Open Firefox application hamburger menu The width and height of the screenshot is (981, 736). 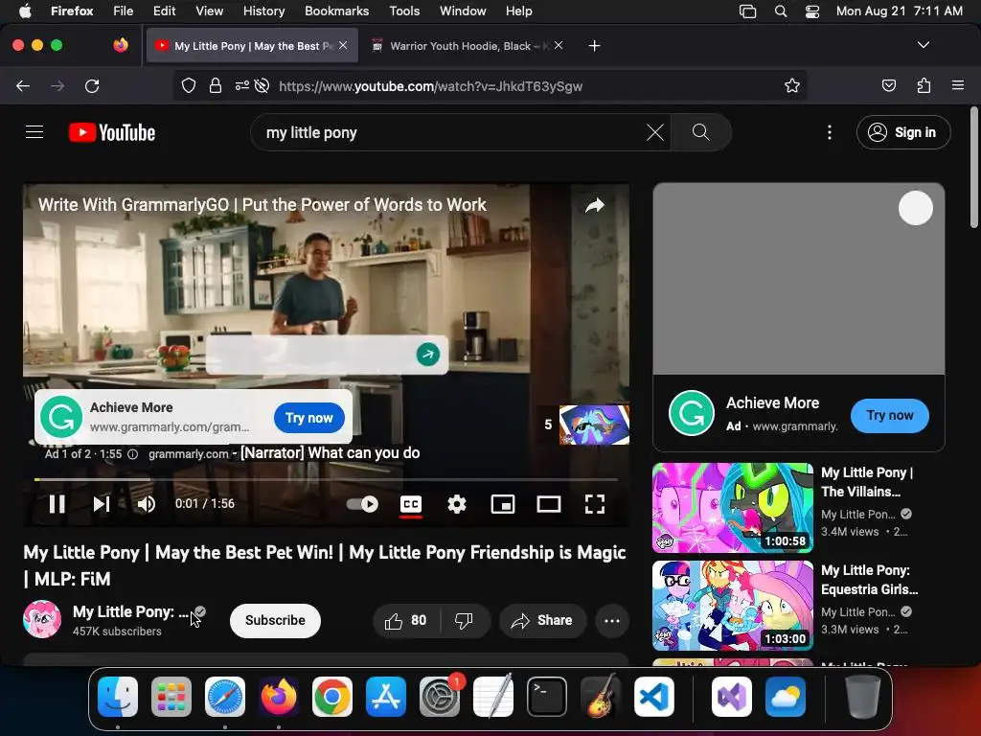coord(958,85)
